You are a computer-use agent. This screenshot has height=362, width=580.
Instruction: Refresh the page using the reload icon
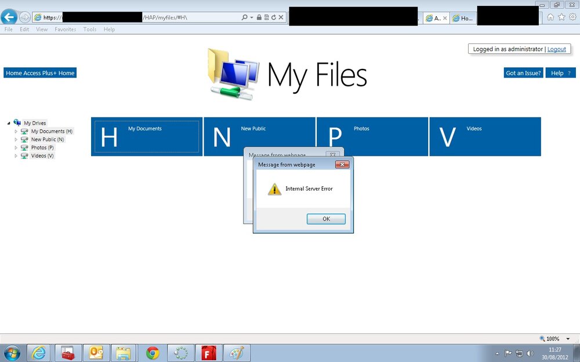[273, 17]
